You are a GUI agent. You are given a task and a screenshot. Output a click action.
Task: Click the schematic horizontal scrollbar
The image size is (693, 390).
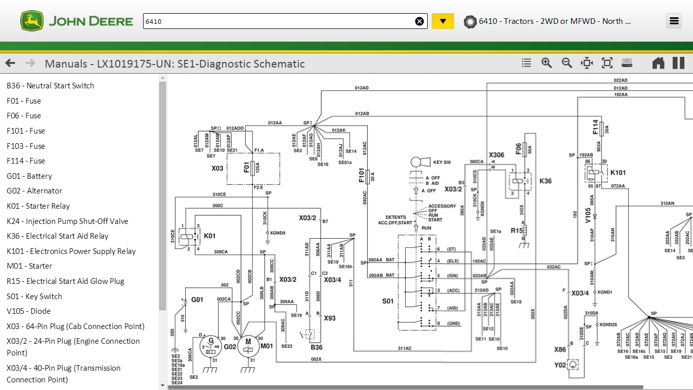406,387
